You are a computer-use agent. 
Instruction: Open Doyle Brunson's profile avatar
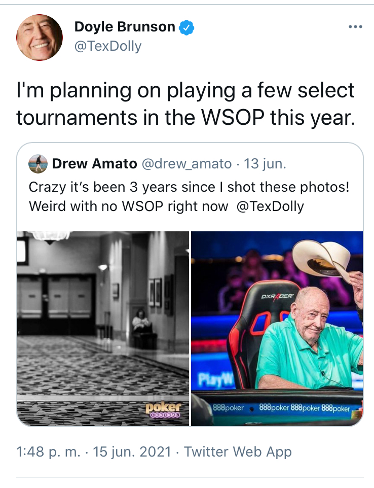[40, 38]
